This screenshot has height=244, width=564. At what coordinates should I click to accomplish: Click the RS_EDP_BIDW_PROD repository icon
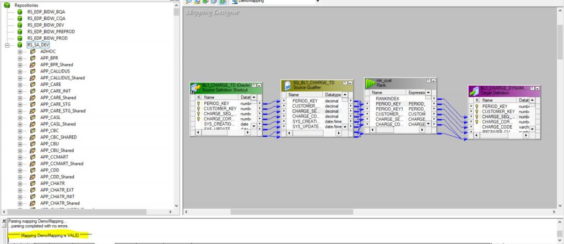pos(20,38)
